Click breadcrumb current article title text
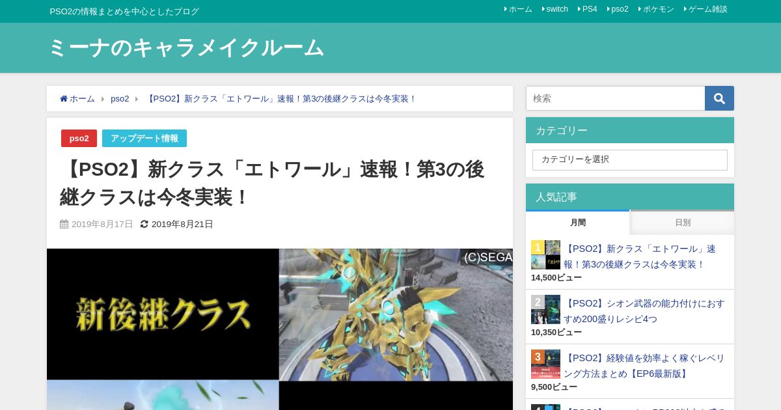The image size is (781, 410). (x=281, y=99)
